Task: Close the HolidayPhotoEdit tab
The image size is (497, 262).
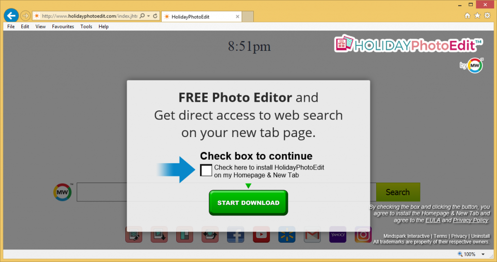Action: pyautogui.click(x=237, y=16)
